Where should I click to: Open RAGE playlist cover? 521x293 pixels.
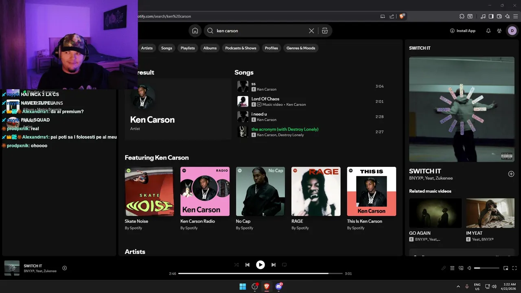point(316,191)
